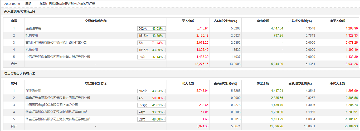
Task: Click 华鑫证券武汉前进四路证券营业部 name
Action: (x=58, y=98)
